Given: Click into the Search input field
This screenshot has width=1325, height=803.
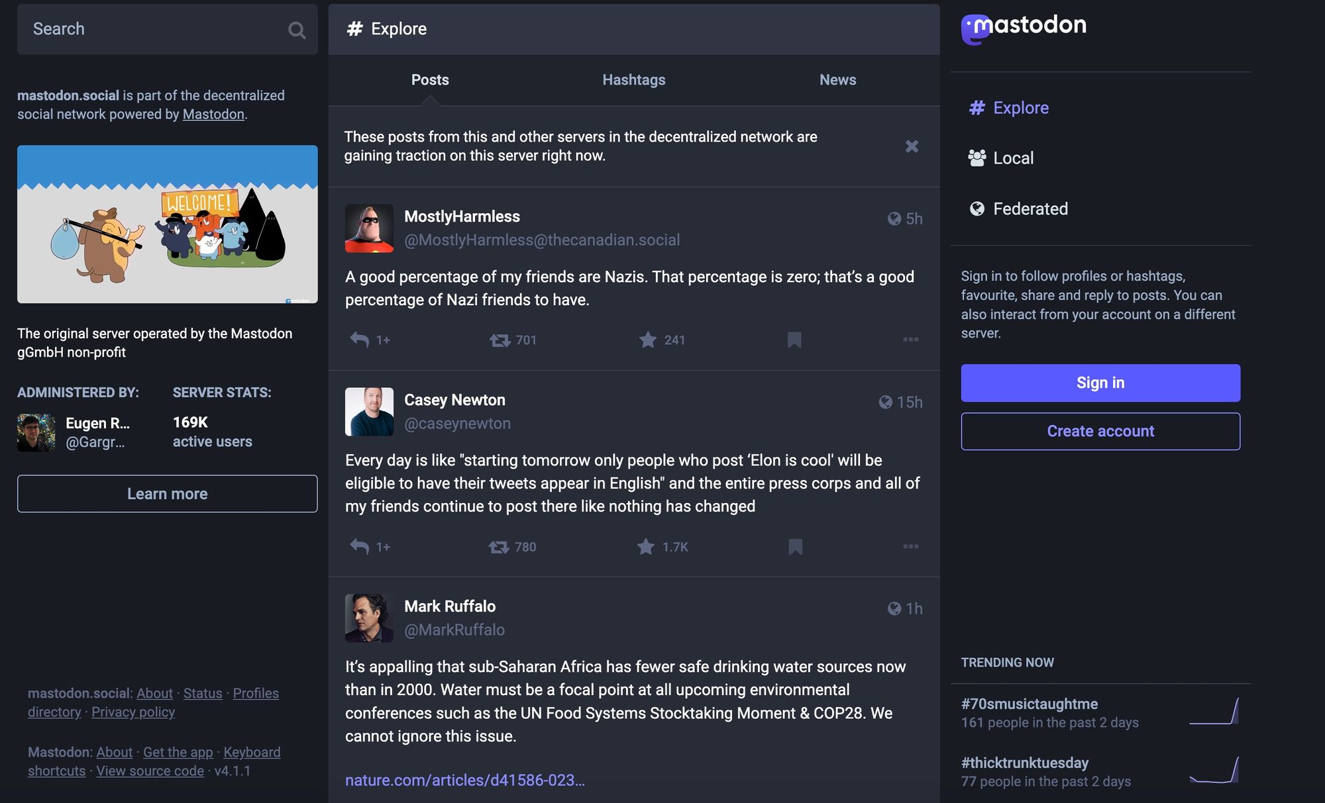Looking at the screenshot, I should [167, 29].
